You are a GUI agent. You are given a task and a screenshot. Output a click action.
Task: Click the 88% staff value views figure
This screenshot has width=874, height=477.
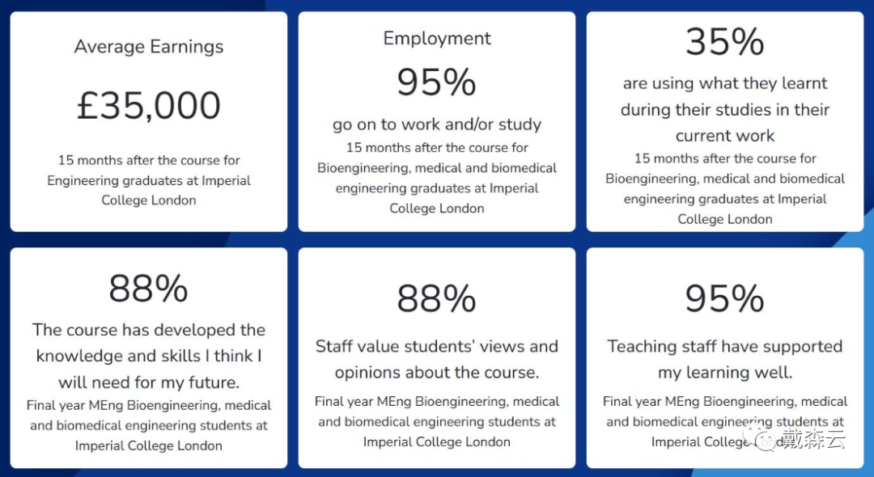point(436,298)
